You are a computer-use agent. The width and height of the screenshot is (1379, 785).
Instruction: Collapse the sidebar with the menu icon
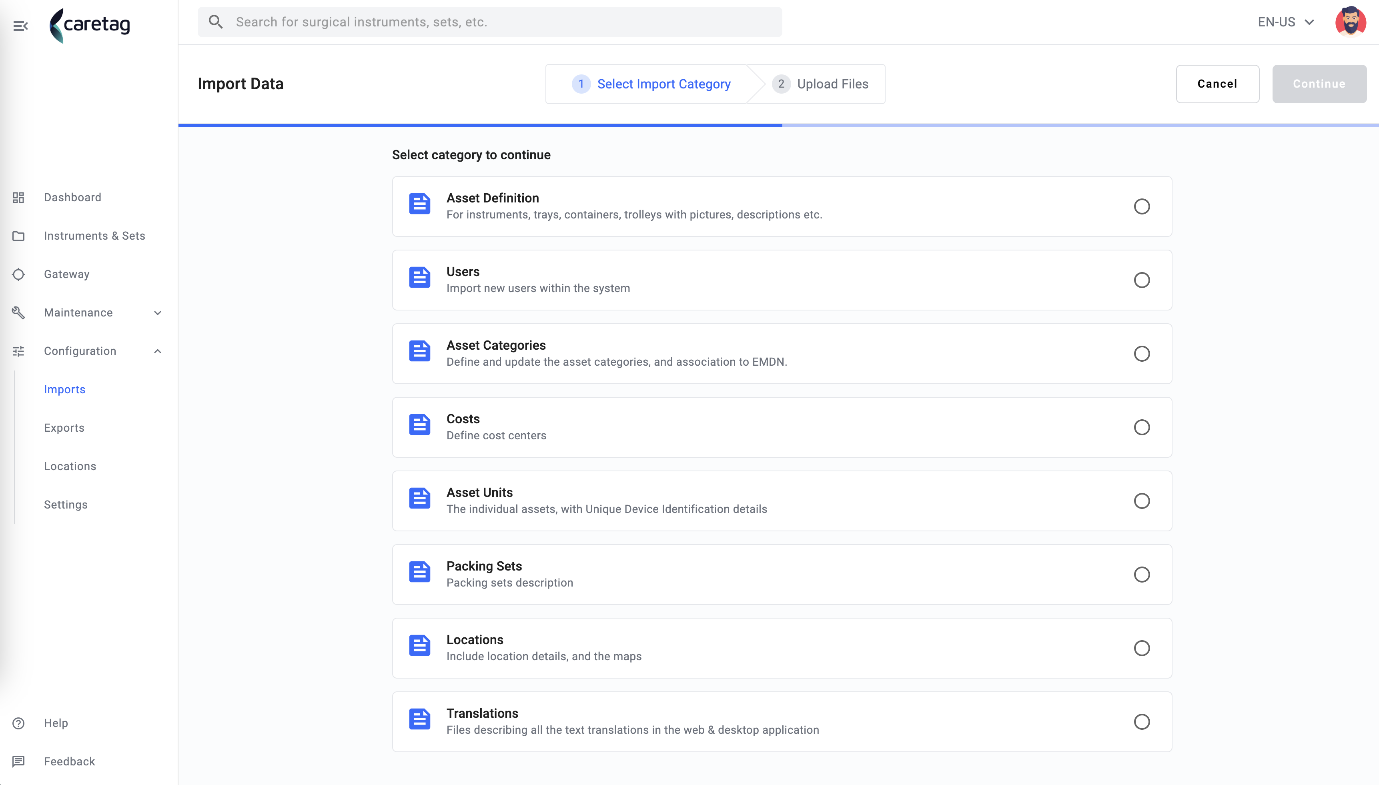point(20,26)
